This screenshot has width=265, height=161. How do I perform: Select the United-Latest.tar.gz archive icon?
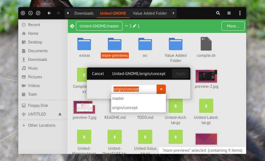point(206,106)
